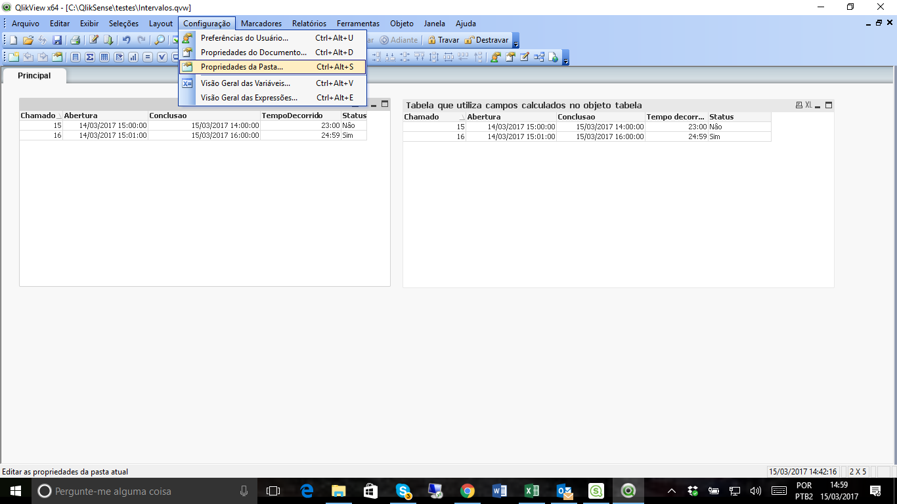Click User Preferences icon on design toolbar
Viewport: 897px width, 504px height.
coord(495,57)
